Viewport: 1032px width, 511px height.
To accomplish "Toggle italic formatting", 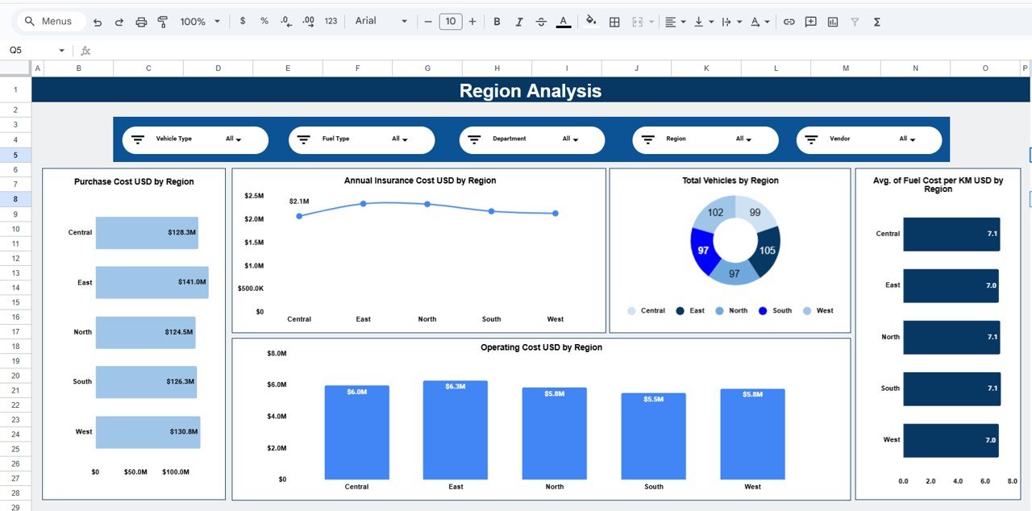I will pyautogui.click(x=519, y=22).
